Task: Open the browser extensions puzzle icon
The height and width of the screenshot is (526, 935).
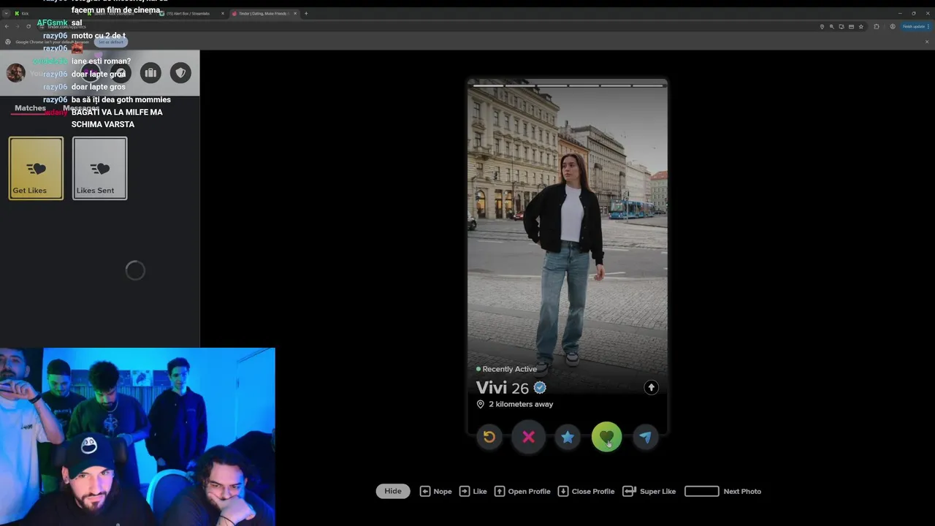Action: 877,26
